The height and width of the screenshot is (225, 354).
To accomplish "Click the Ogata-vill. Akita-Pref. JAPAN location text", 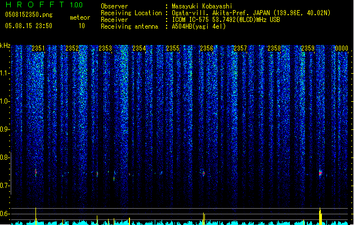I will point(251,13).
